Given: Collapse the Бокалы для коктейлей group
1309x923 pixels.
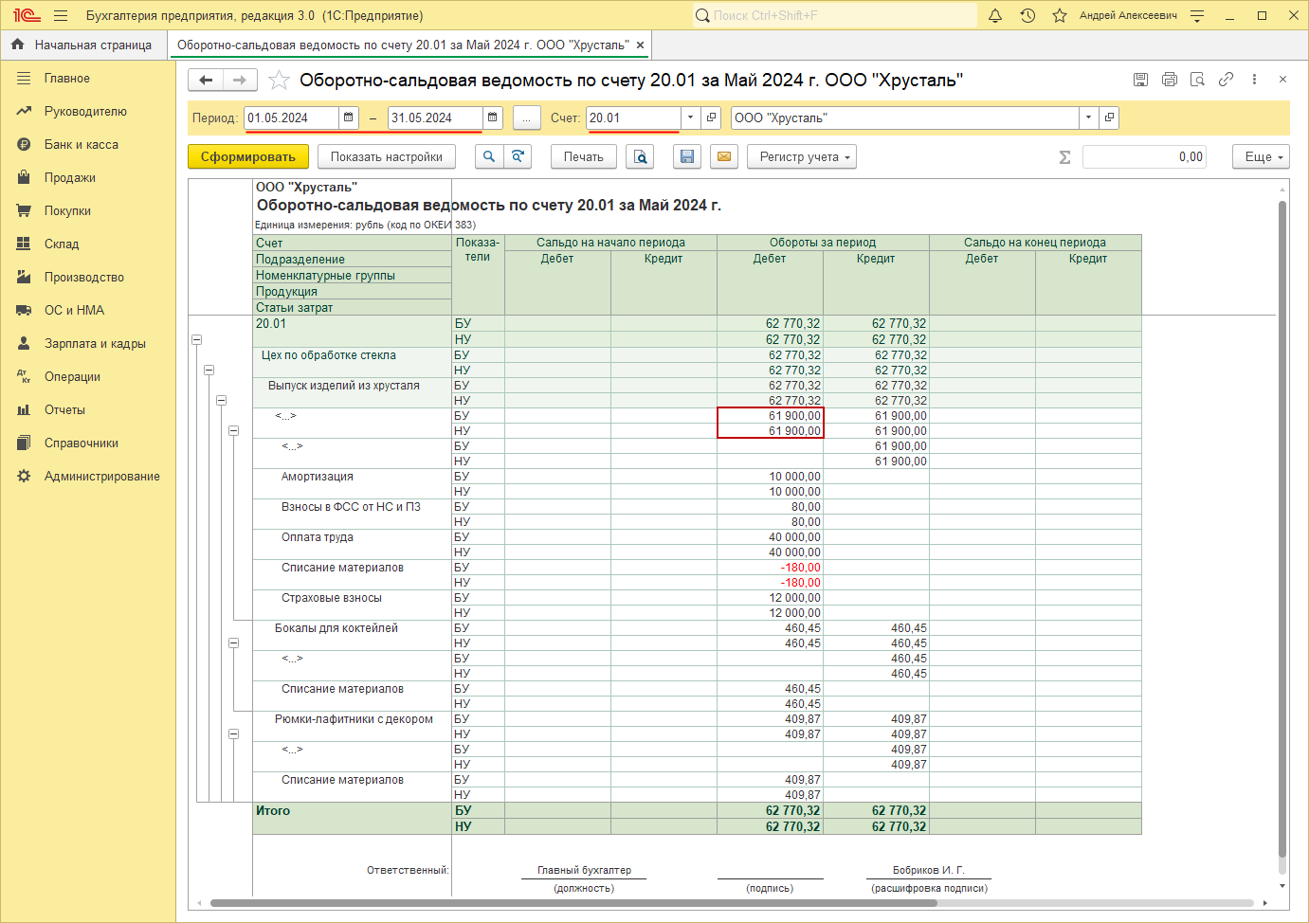Looking at the screenshot, I should pyautogui.click(x=233, y=642).
